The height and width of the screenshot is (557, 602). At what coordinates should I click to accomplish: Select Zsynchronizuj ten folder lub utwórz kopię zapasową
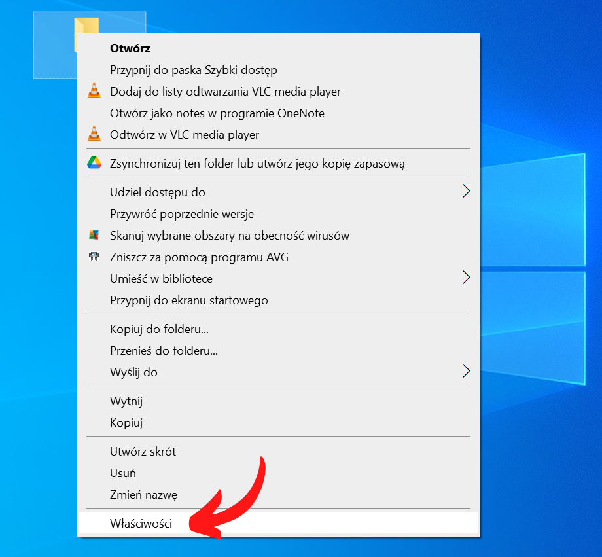pyautogui.click(x=279, y=163)
